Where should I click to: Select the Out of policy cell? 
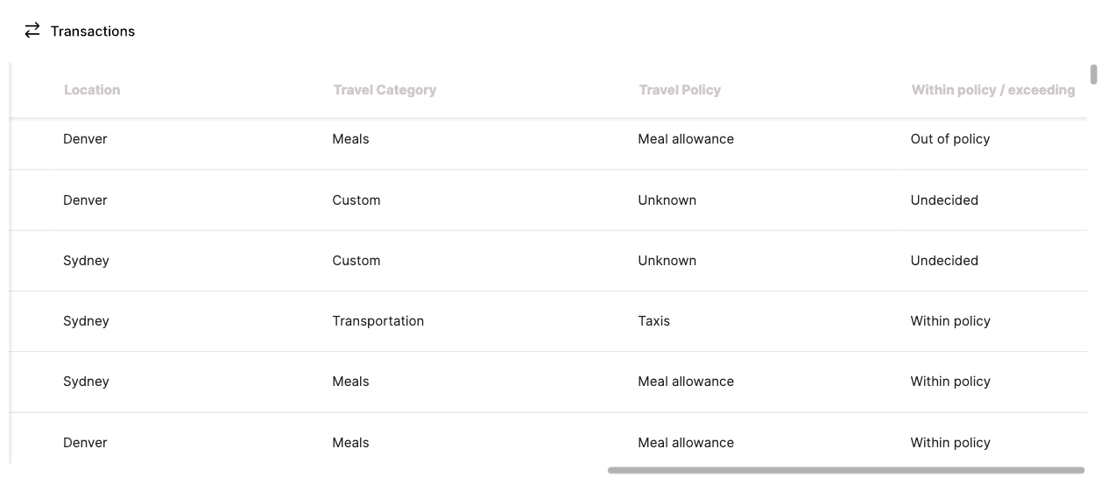[x=950, y=139]
